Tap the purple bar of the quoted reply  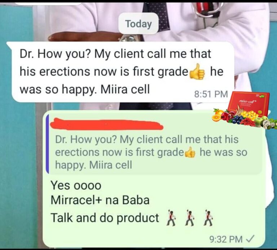(47, 144)
